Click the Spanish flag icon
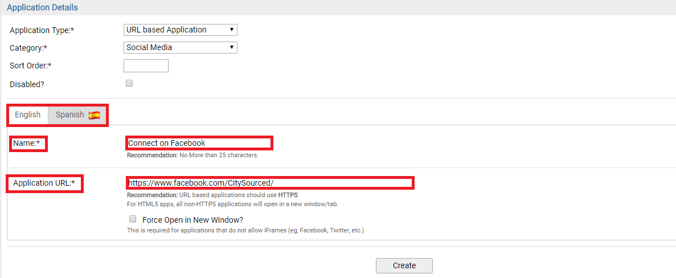Screen dimensions: 676x278 (94, 115)
